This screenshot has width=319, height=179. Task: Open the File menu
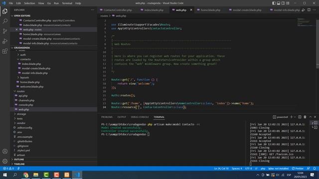(x=11, y=3)
